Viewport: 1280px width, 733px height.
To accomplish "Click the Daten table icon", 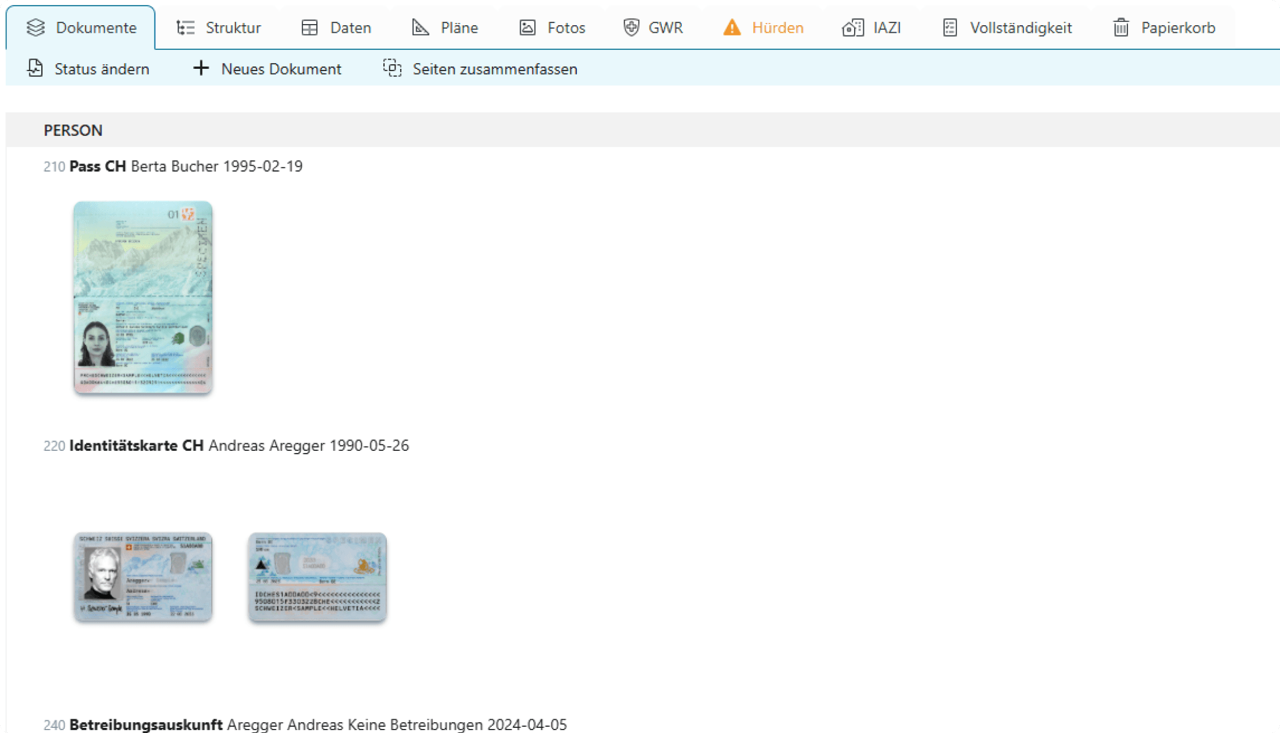I will (309, 28).
